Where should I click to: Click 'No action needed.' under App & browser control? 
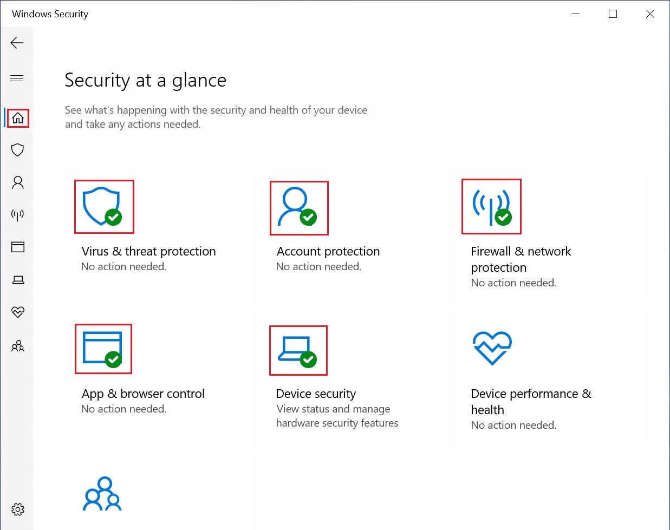(123, 409)
